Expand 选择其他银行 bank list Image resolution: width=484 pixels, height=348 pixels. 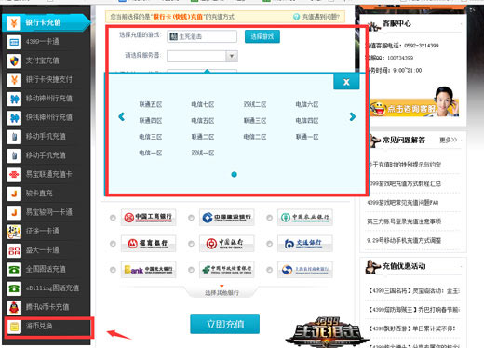pyautogui.click(x=222, y=292)
